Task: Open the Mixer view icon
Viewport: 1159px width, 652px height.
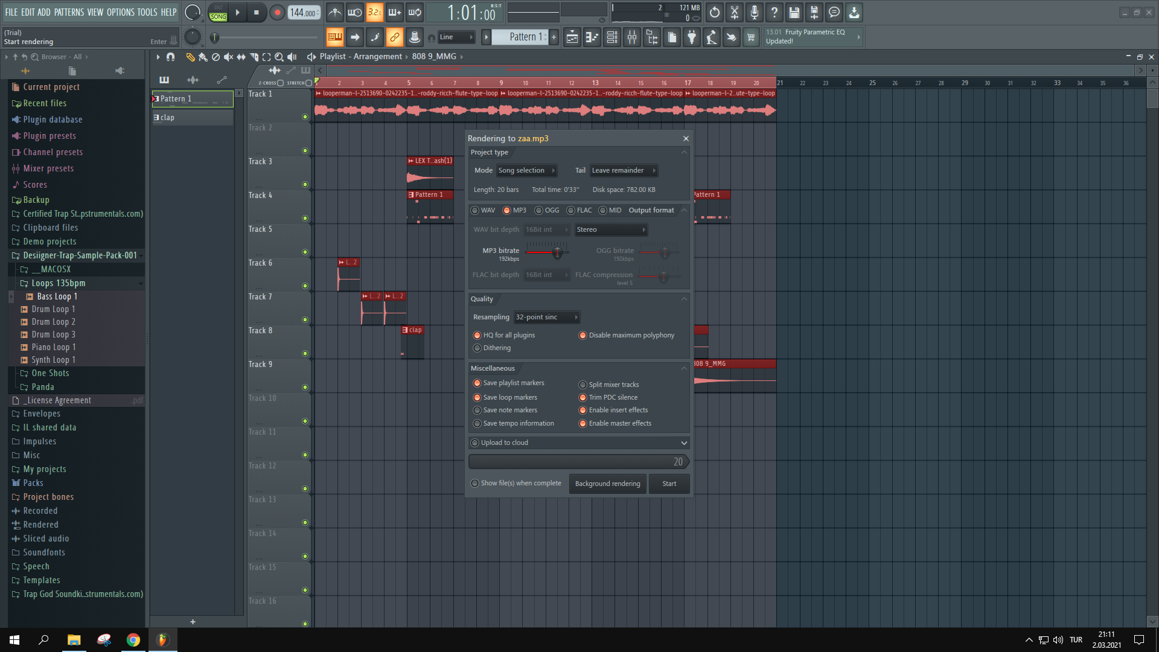Action: 632,37
